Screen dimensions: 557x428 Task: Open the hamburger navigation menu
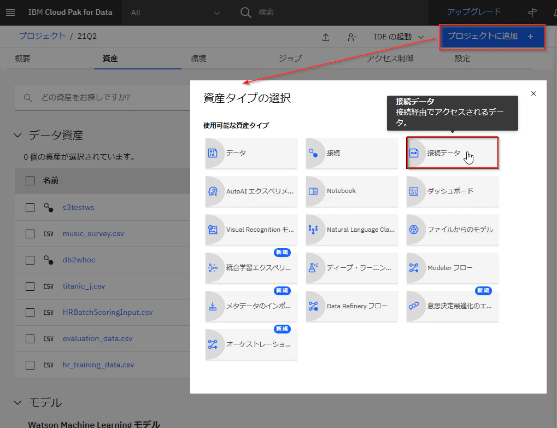click(10, 13)
